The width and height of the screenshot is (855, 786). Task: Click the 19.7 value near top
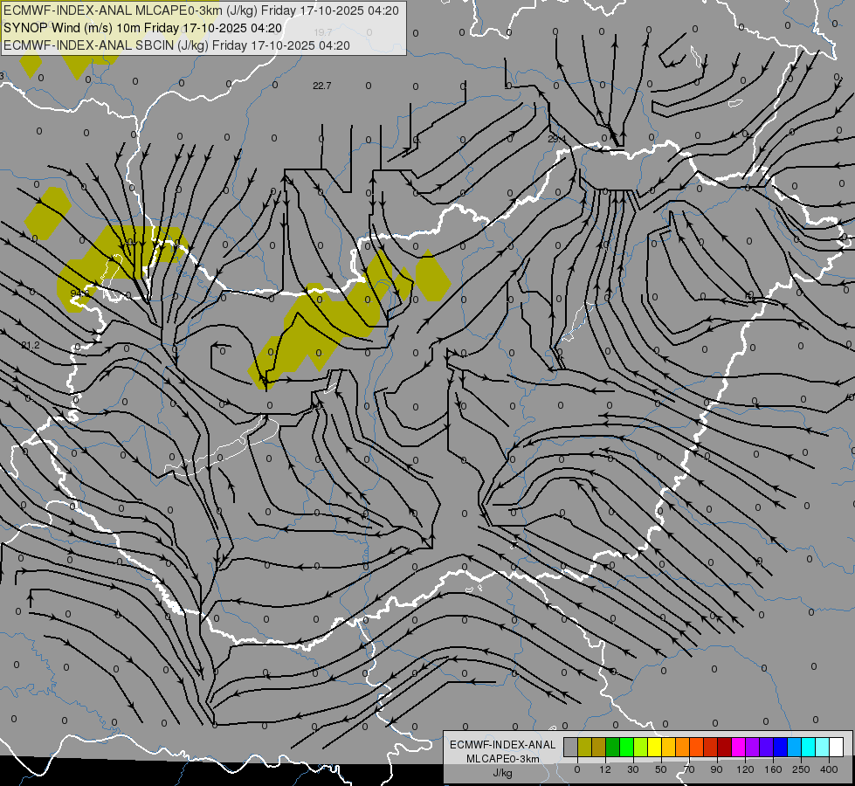click(323, 32)
